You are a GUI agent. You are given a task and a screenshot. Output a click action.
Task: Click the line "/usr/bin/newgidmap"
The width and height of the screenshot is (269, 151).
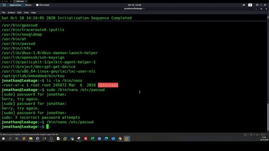pyautogui.click(x=21, y=34)
